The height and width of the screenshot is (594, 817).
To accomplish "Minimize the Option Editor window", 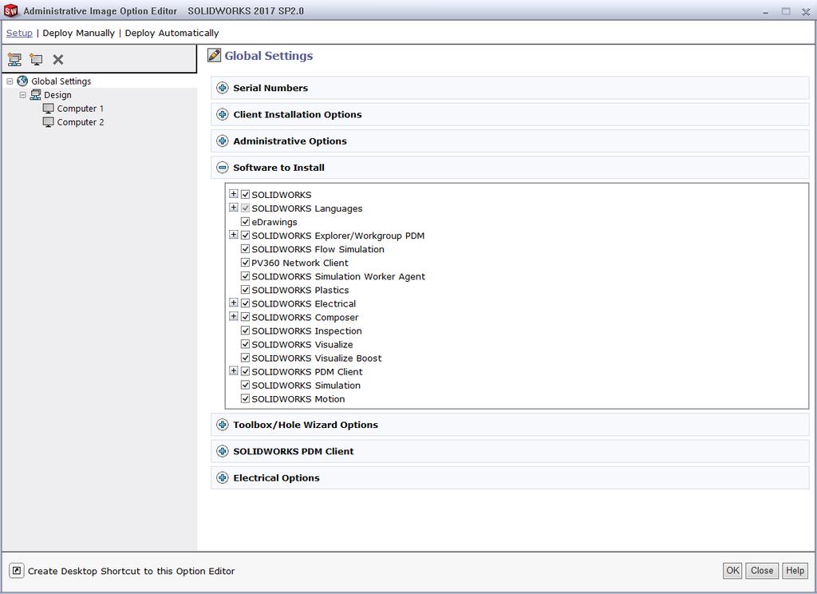I will [x=765, y=11].
